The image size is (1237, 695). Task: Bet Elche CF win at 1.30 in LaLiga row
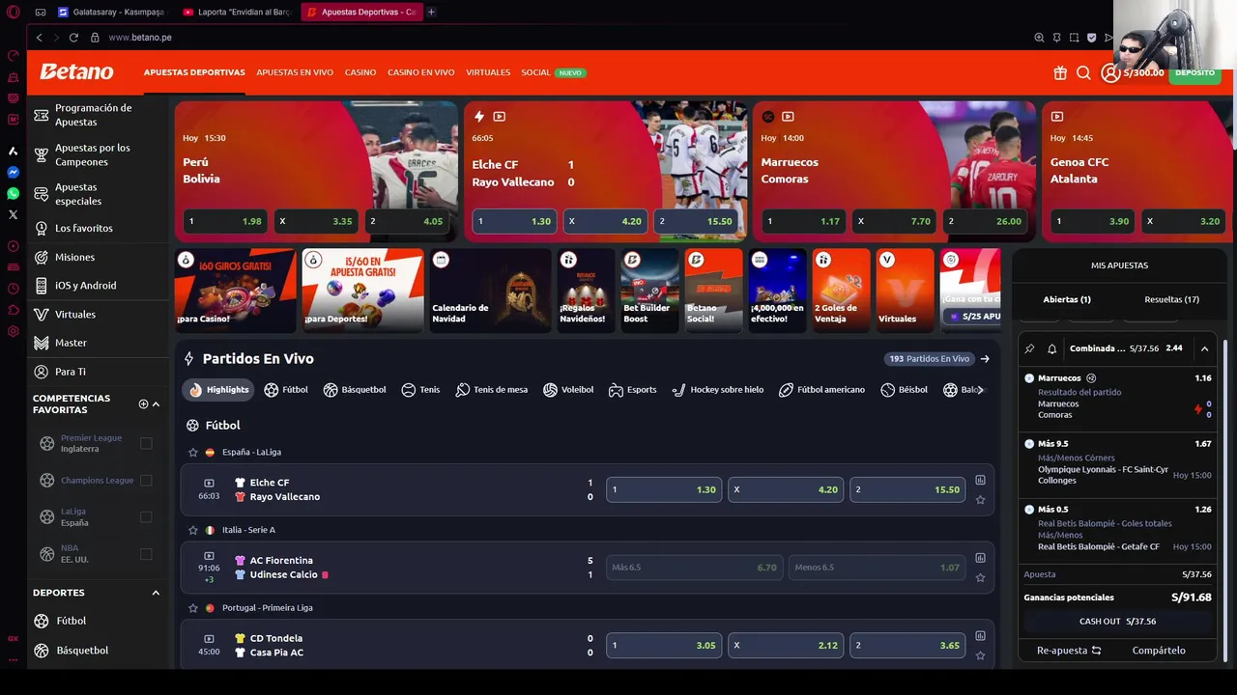[x=664, y=489]
